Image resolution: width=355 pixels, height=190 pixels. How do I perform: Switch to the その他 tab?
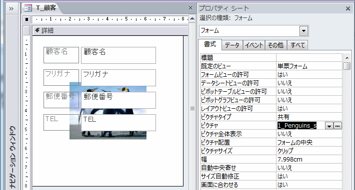point(276,45)
